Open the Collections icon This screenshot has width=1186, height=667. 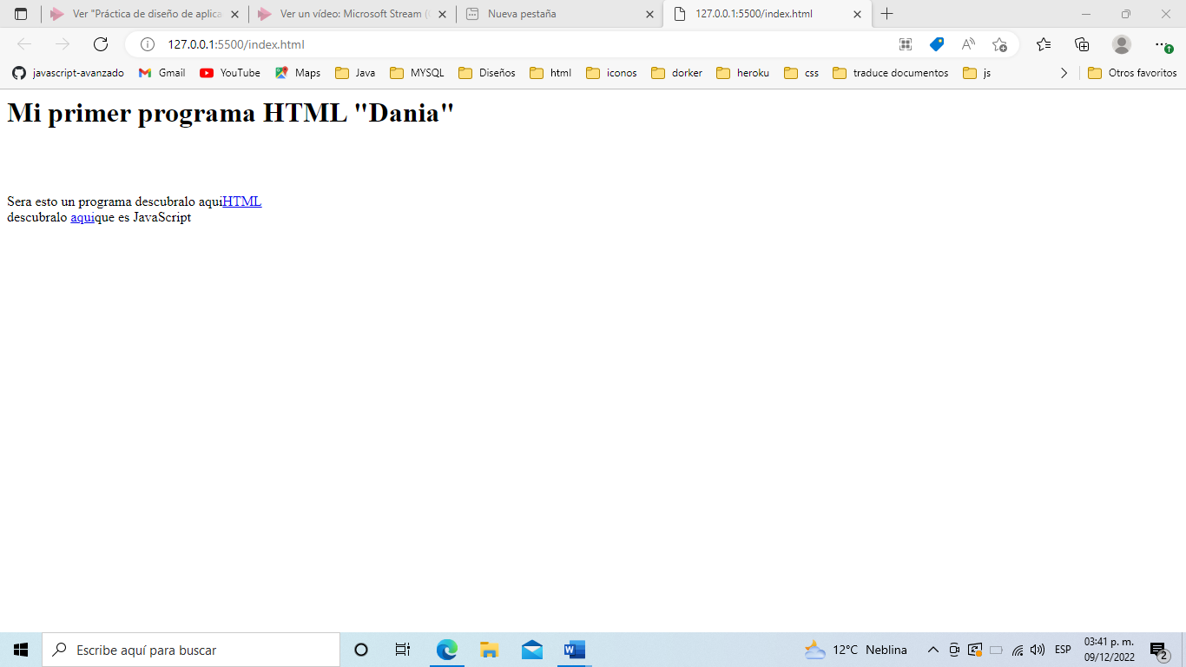click(1082, 44)
